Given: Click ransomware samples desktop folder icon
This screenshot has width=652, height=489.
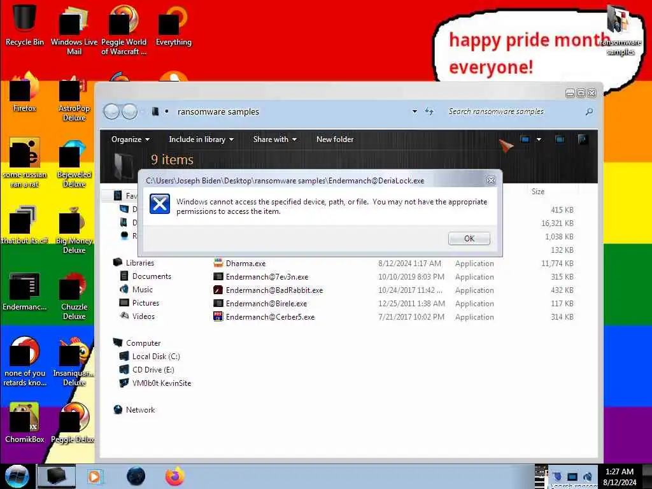Looking at the screenshot, I should [620, 30].
